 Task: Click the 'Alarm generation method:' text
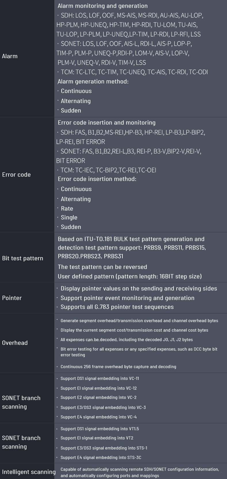point(93,81)
